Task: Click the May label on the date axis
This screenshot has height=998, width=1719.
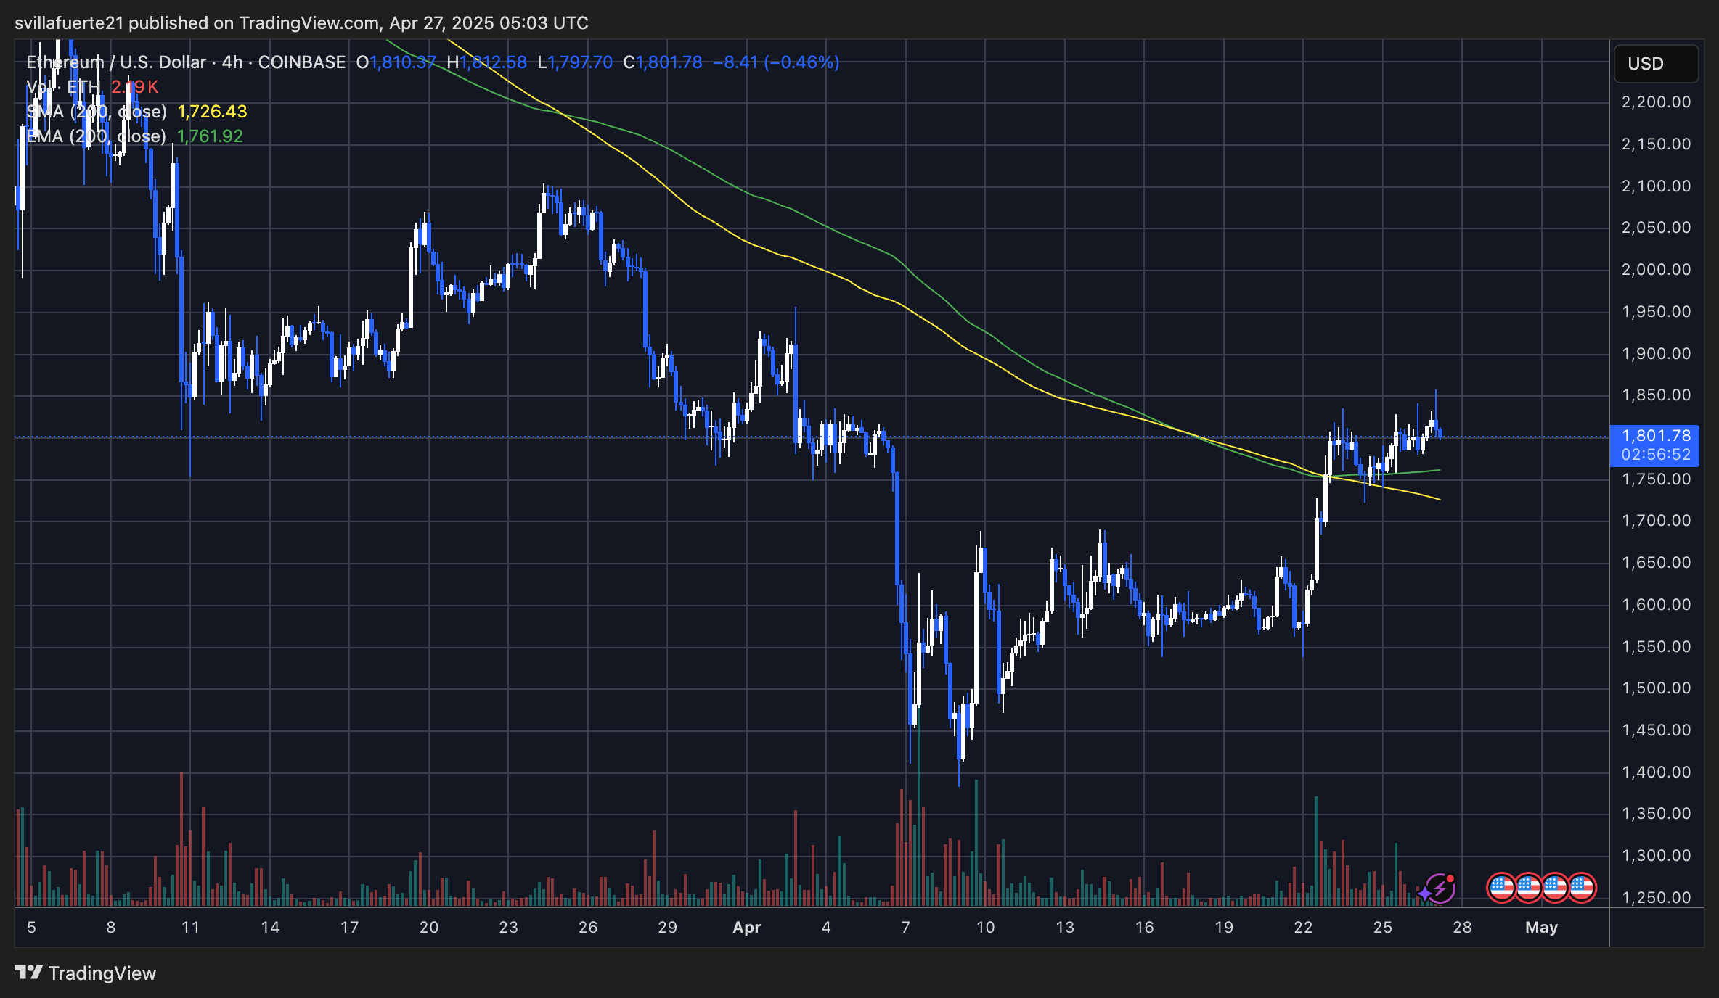Action: pos(1541,927)
